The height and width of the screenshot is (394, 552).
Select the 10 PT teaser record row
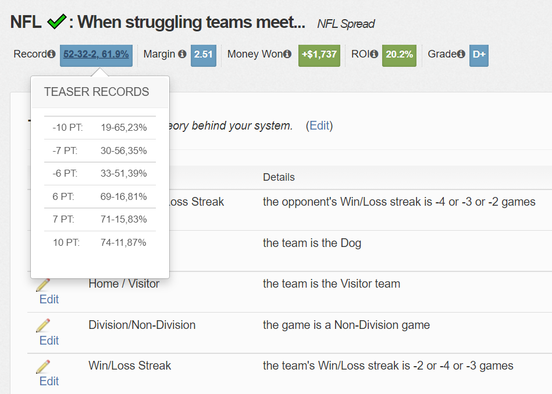[x=100, y=242]
